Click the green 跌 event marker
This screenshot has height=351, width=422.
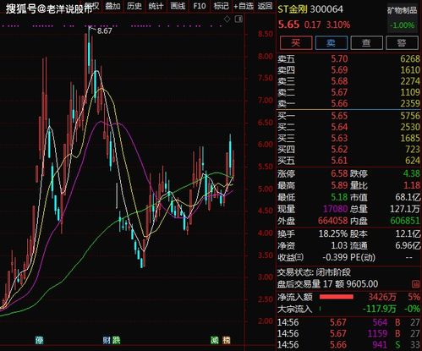click(x=117, y=340)
